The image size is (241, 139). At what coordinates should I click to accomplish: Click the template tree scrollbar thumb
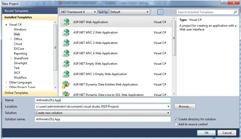(55, 48)
